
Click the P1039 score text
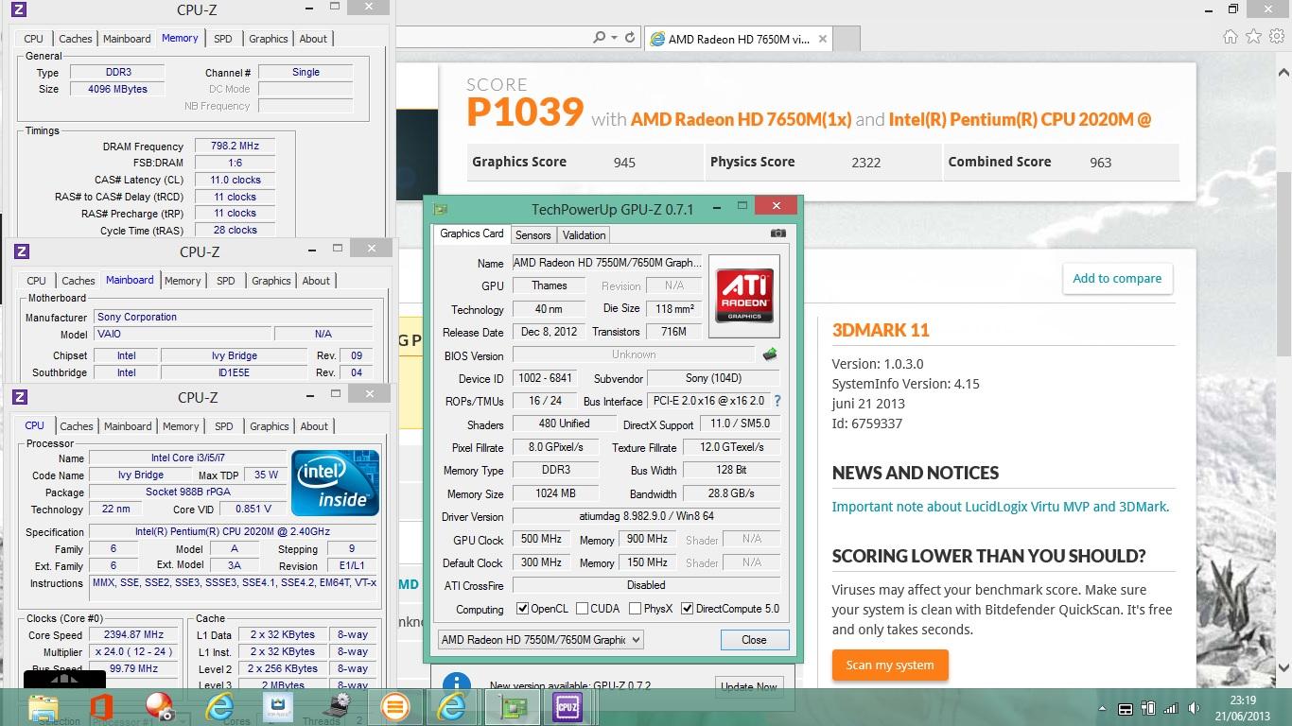pyautogui.click(x=525, y=112)
